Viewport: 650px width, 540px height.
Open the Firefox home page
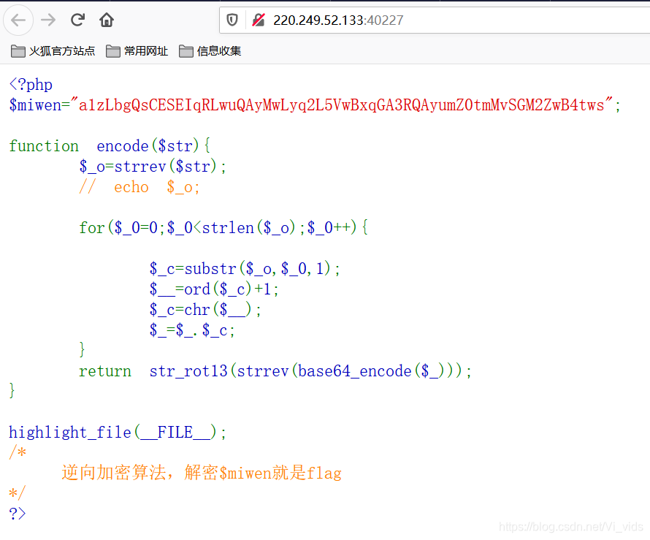(x=107, y=20)
